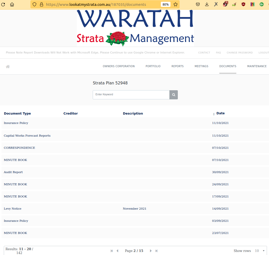Bookmark this page with the star
The width and height of the screenshot is (269, 255).
tap(175, 4)
